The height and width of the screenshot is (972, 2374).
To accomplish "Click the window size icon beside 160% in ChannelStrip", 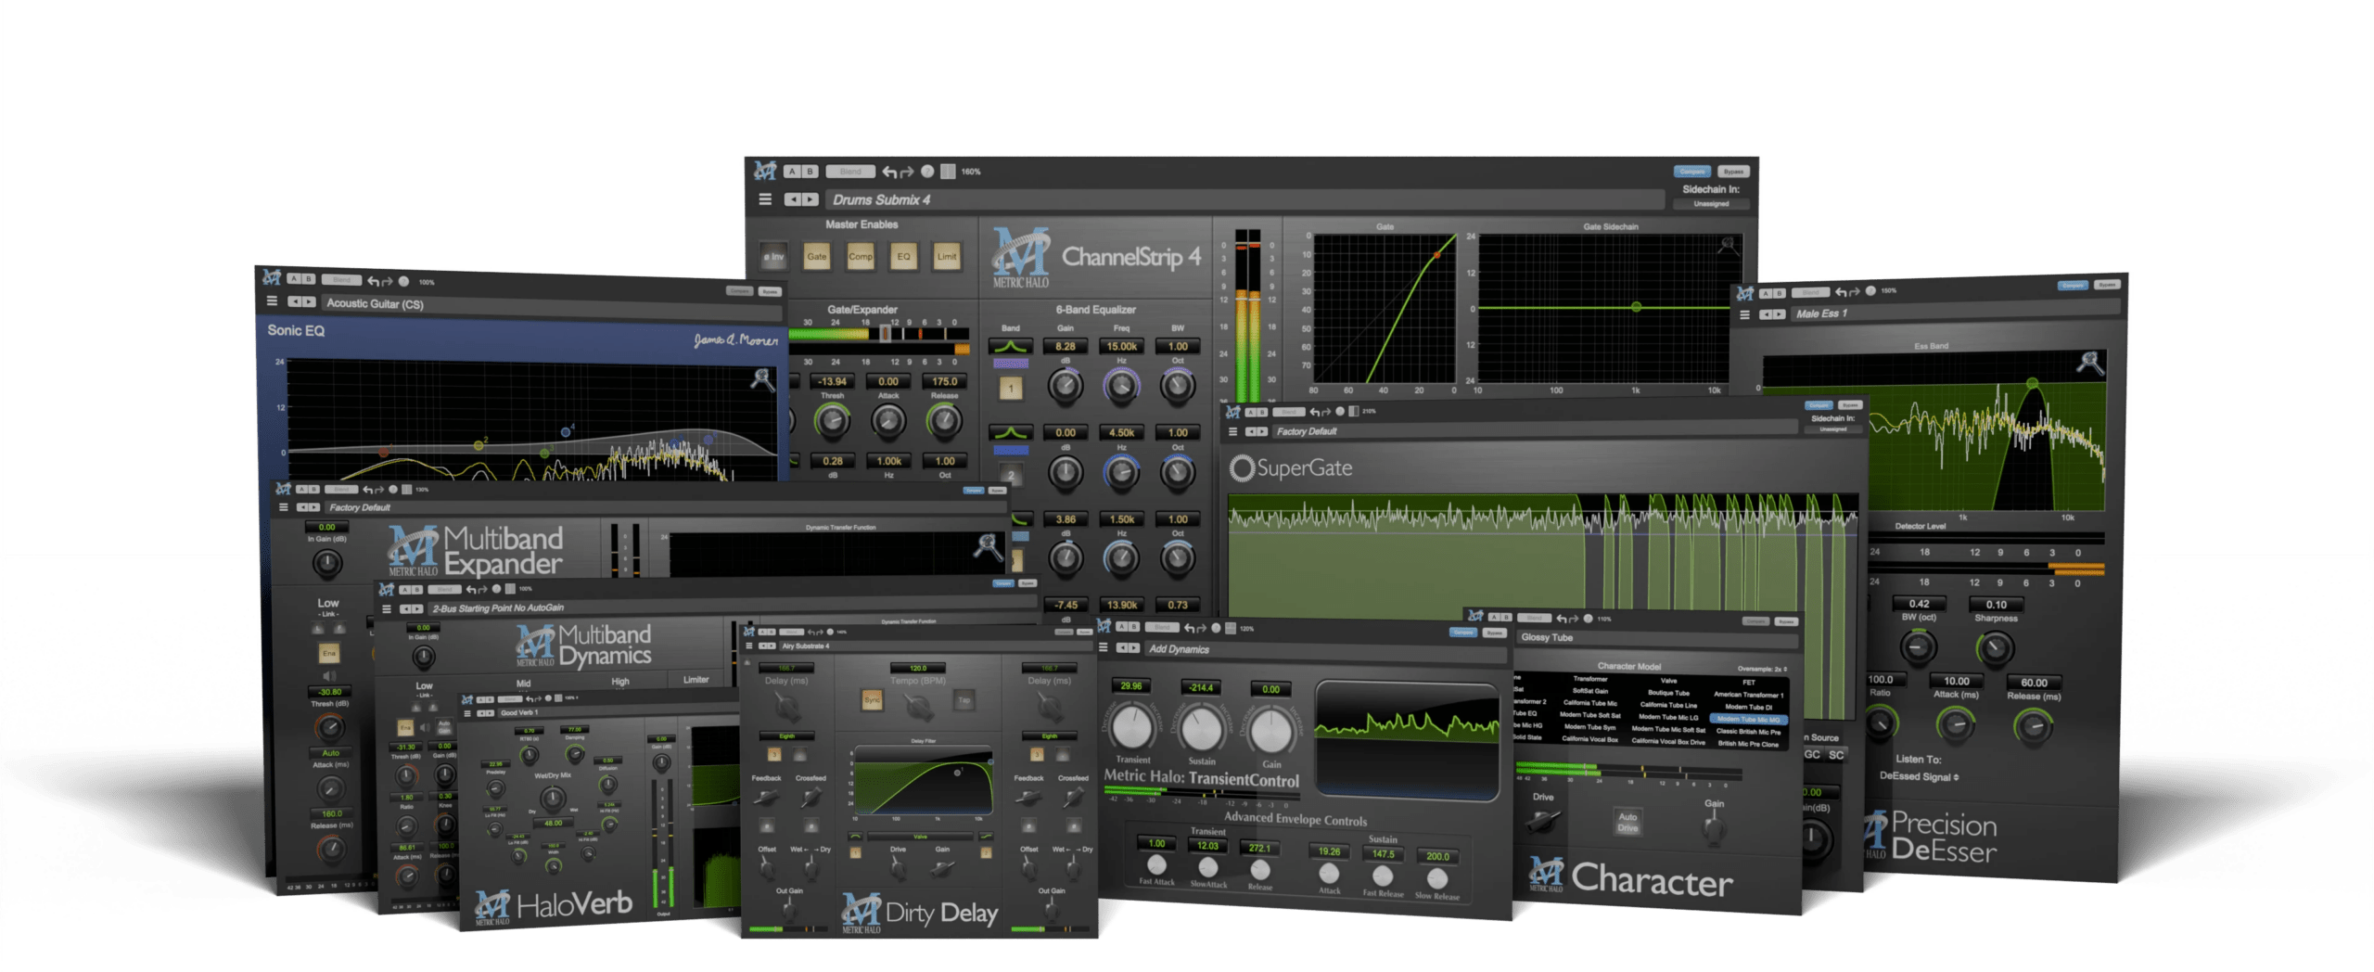I will (948, 172).
